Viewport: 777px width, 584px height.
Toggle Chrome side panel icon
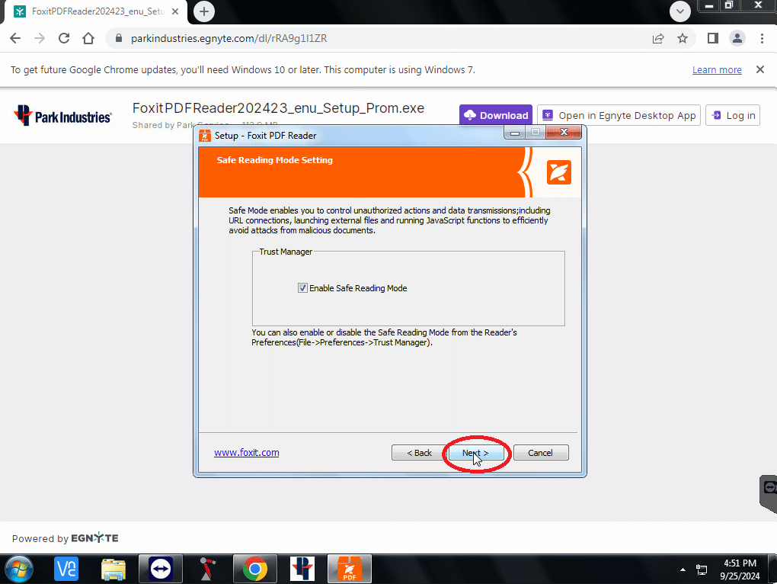click(712, 38)
